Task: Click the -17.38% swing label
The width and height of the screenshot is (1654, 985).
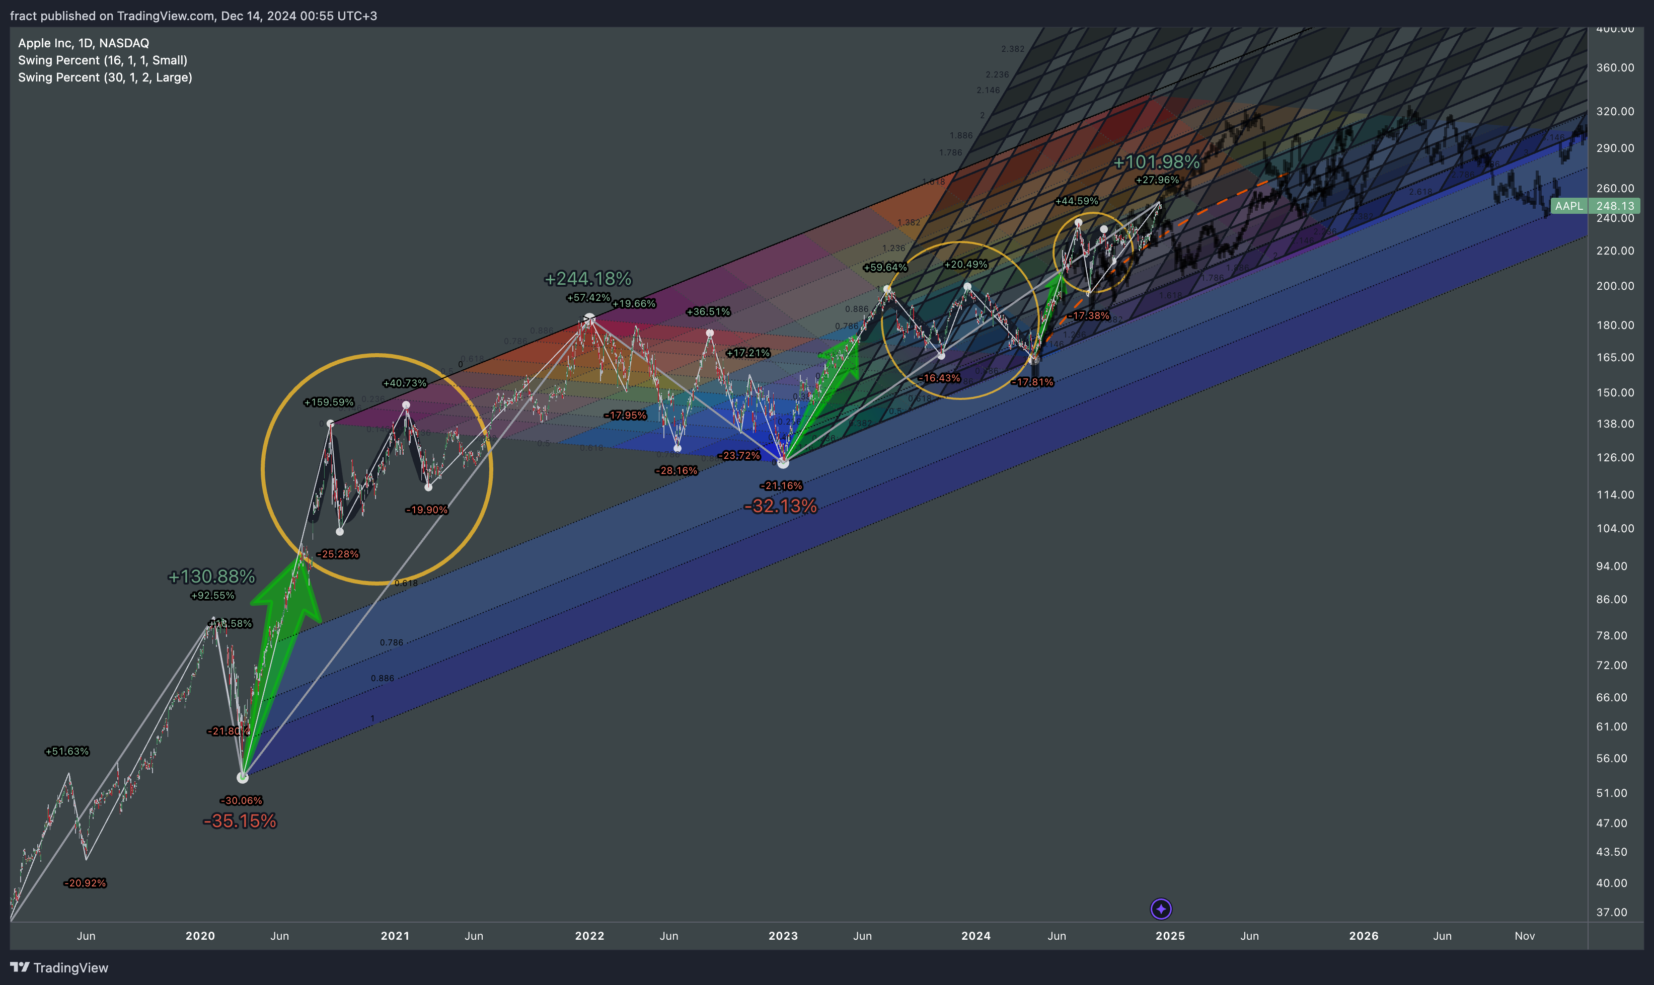Action: coord(1089,315)
